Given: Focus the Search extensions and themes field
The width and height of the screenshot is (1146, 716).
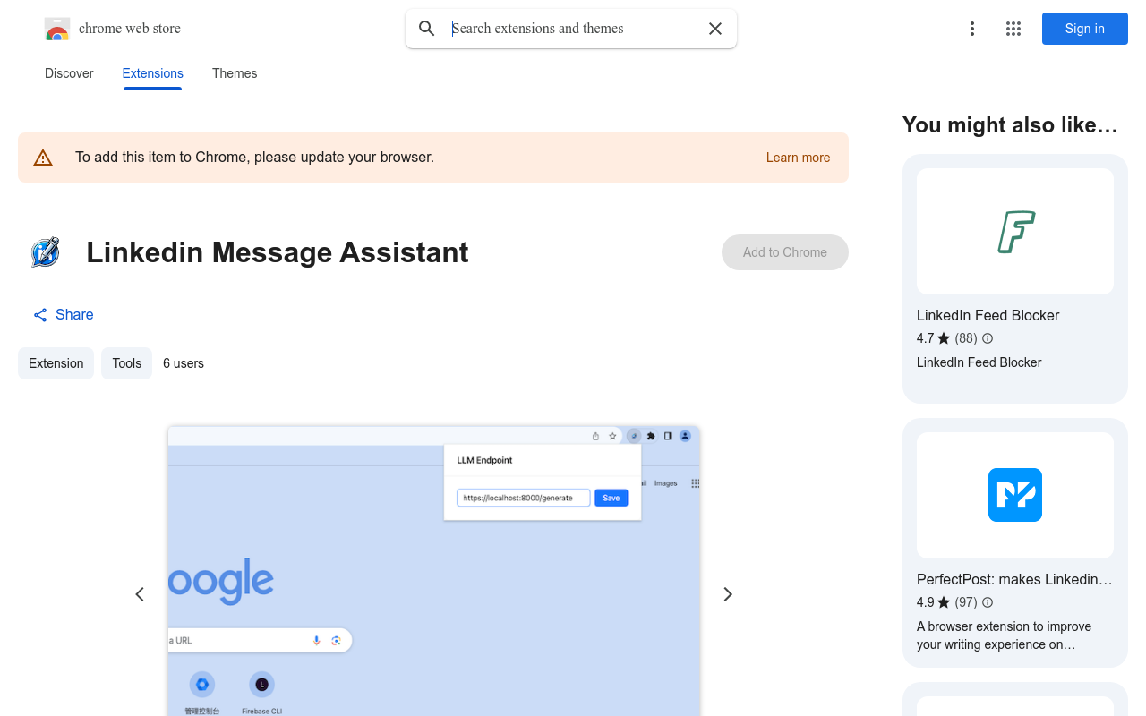Looking at the screenshot, I should (x=571, y=29).
